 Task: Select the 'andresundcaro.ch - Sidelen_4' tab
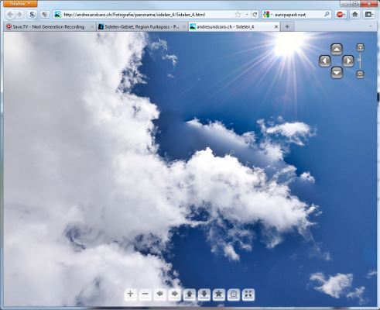[234, 26]
